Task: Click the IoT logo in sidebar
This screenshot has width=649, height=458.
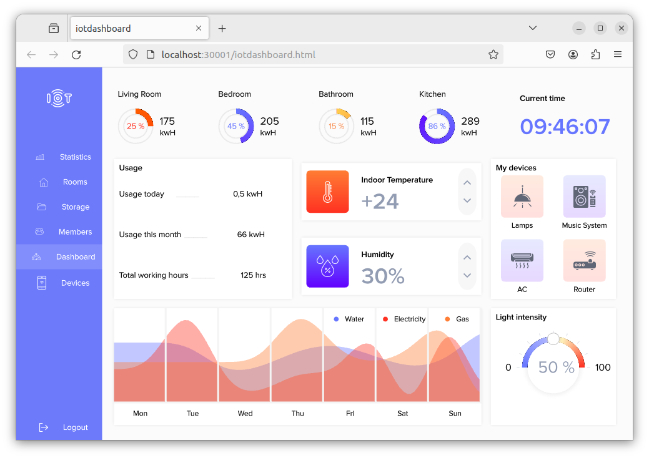Action: coord(59,98)
